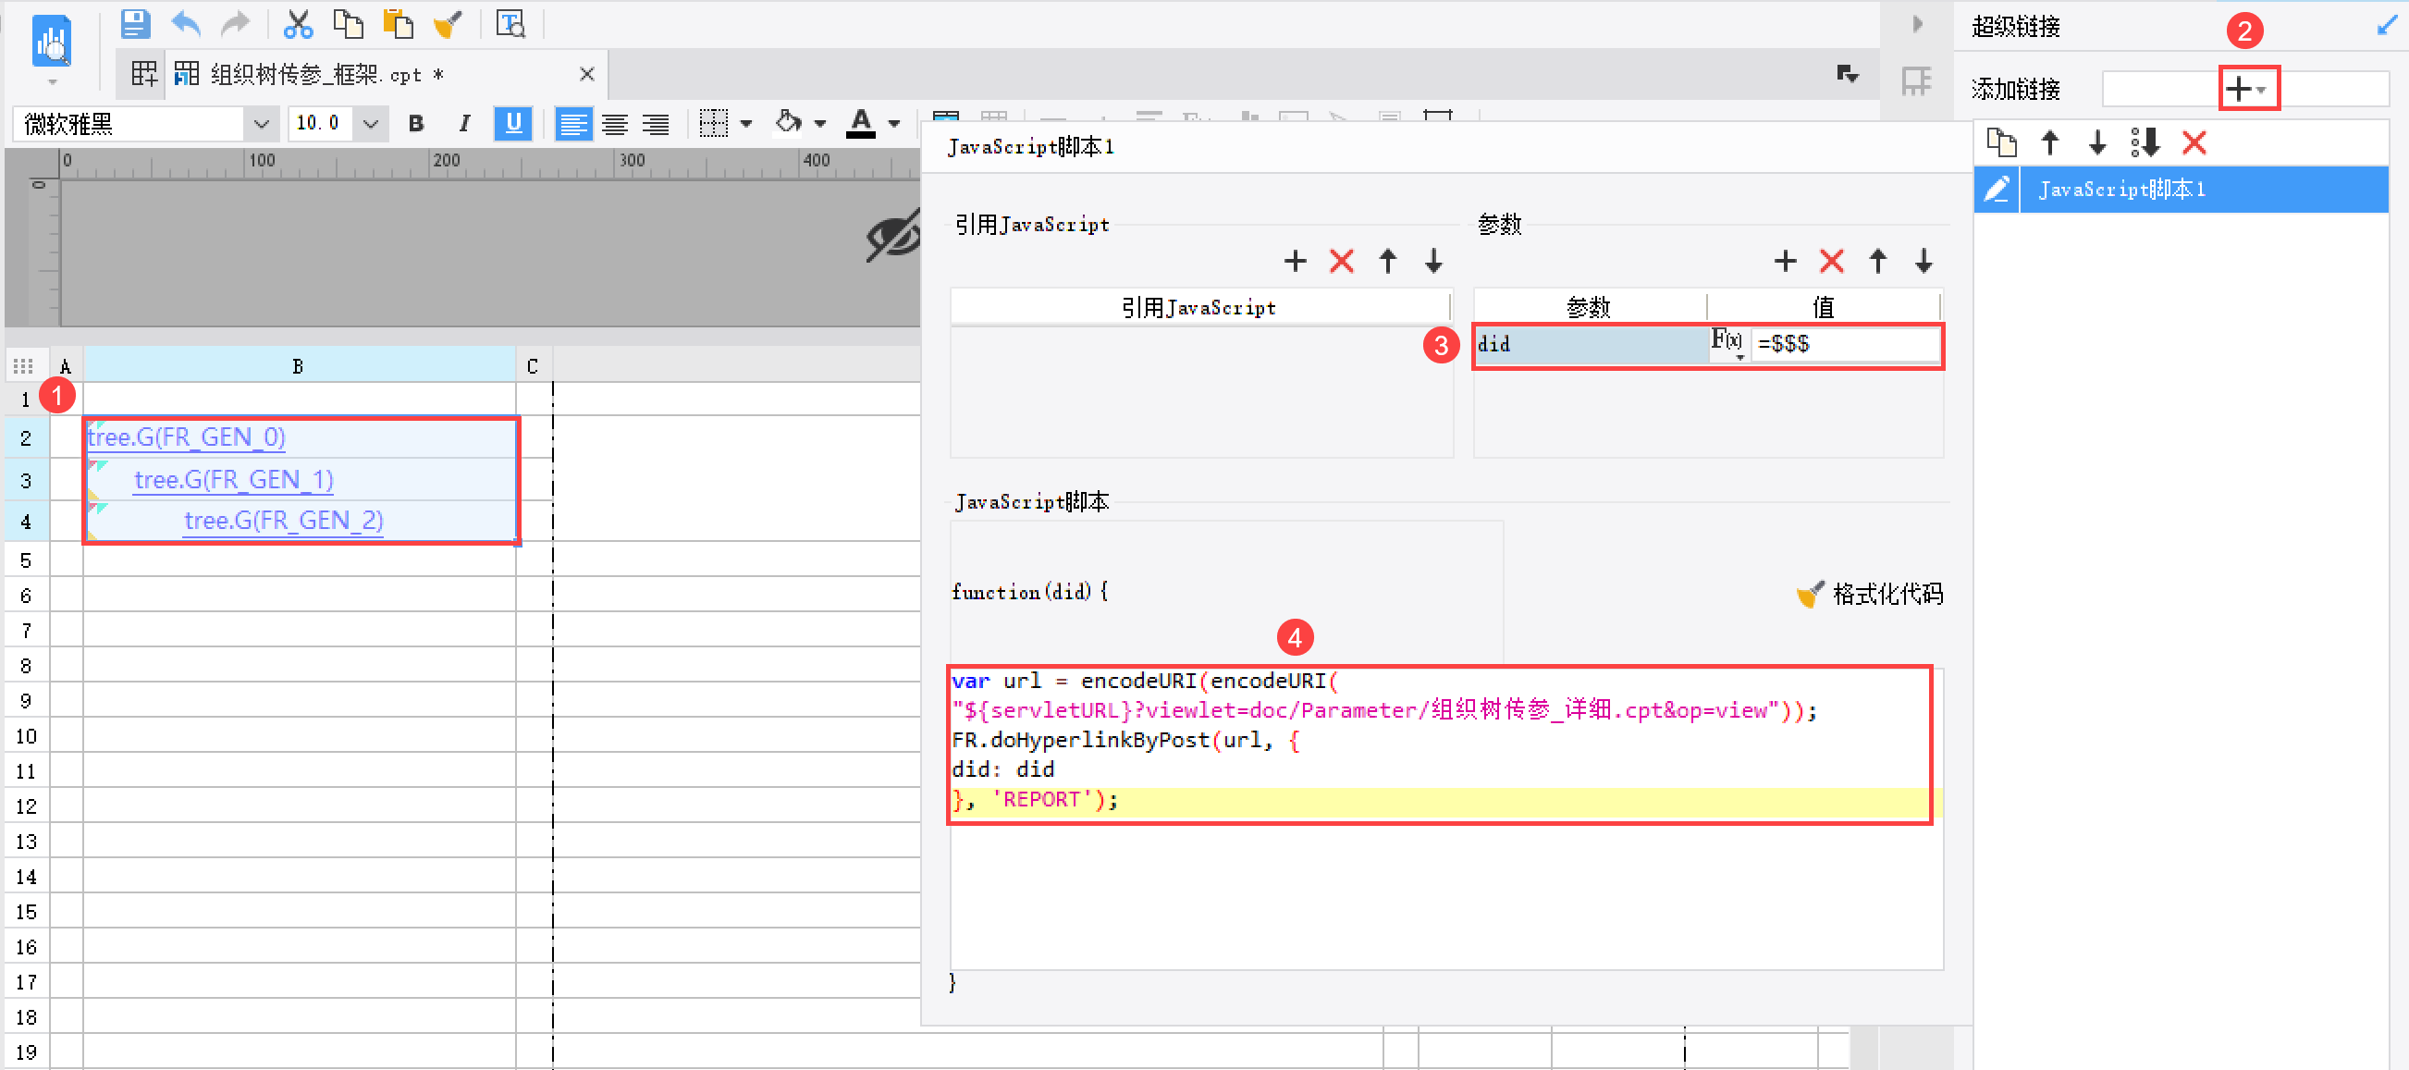Open the 微软雅黑 font dropdown

tap(262, 124)
